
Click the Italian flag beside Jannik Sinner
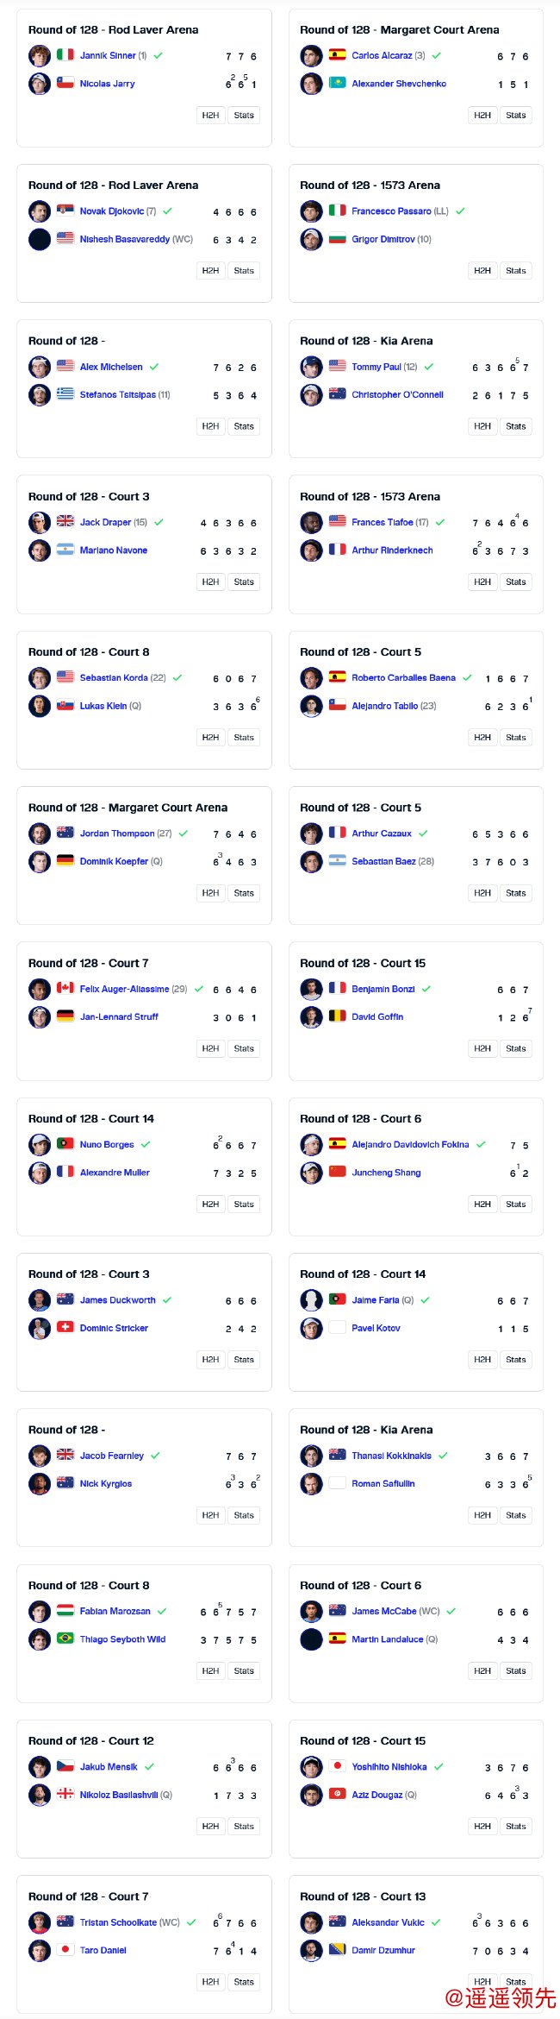(x=65, y=55)
